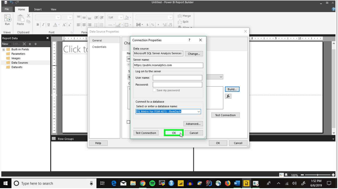Open File Explorer from the taskbar
The width and height of the screenshot is (338, 189).
133,183
